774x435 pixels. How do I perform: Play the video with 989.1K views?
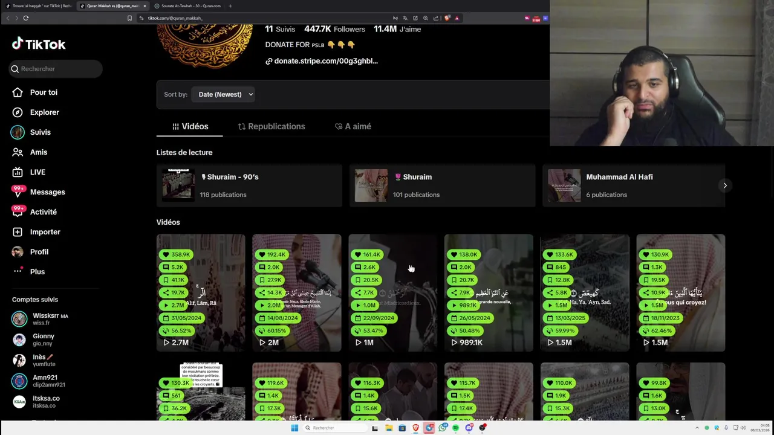click(x=489, y=292)
